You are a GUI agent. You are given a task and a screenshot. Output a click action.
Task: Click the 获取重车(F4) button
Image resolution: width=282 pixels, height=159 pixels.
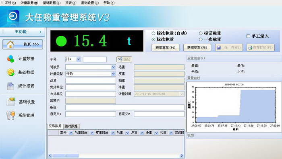pyautogui.click(x=165, y=48)
